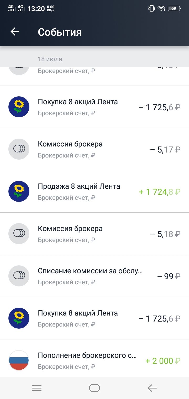Open Покупка 8 акций Лента below service fee
This screenshot has height=399, width=189.
[x=78, y=313]
